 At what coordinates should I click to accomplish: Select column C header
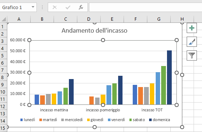(65, 19)
